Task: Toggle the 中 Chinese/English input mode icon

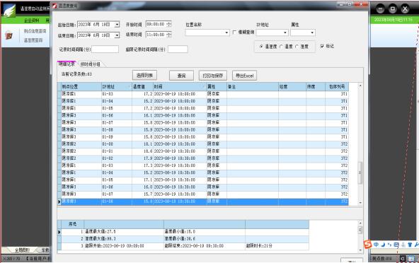Action: [377, 245]
